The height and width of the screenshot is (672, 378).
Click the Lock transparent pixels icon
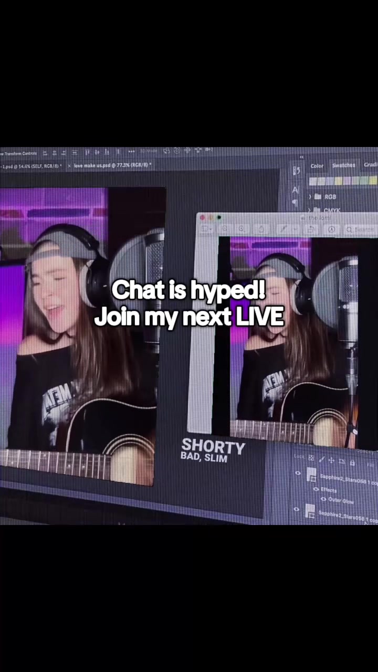click(x=311, y=458)
